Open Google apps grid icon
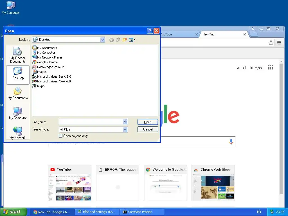The image size is (288, 216). point(270,67)
